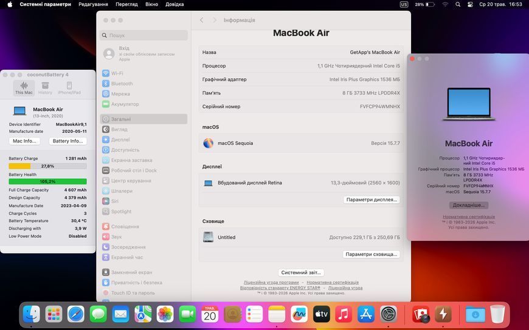Launch Safari from the Dock

click(x=76, y=314)
